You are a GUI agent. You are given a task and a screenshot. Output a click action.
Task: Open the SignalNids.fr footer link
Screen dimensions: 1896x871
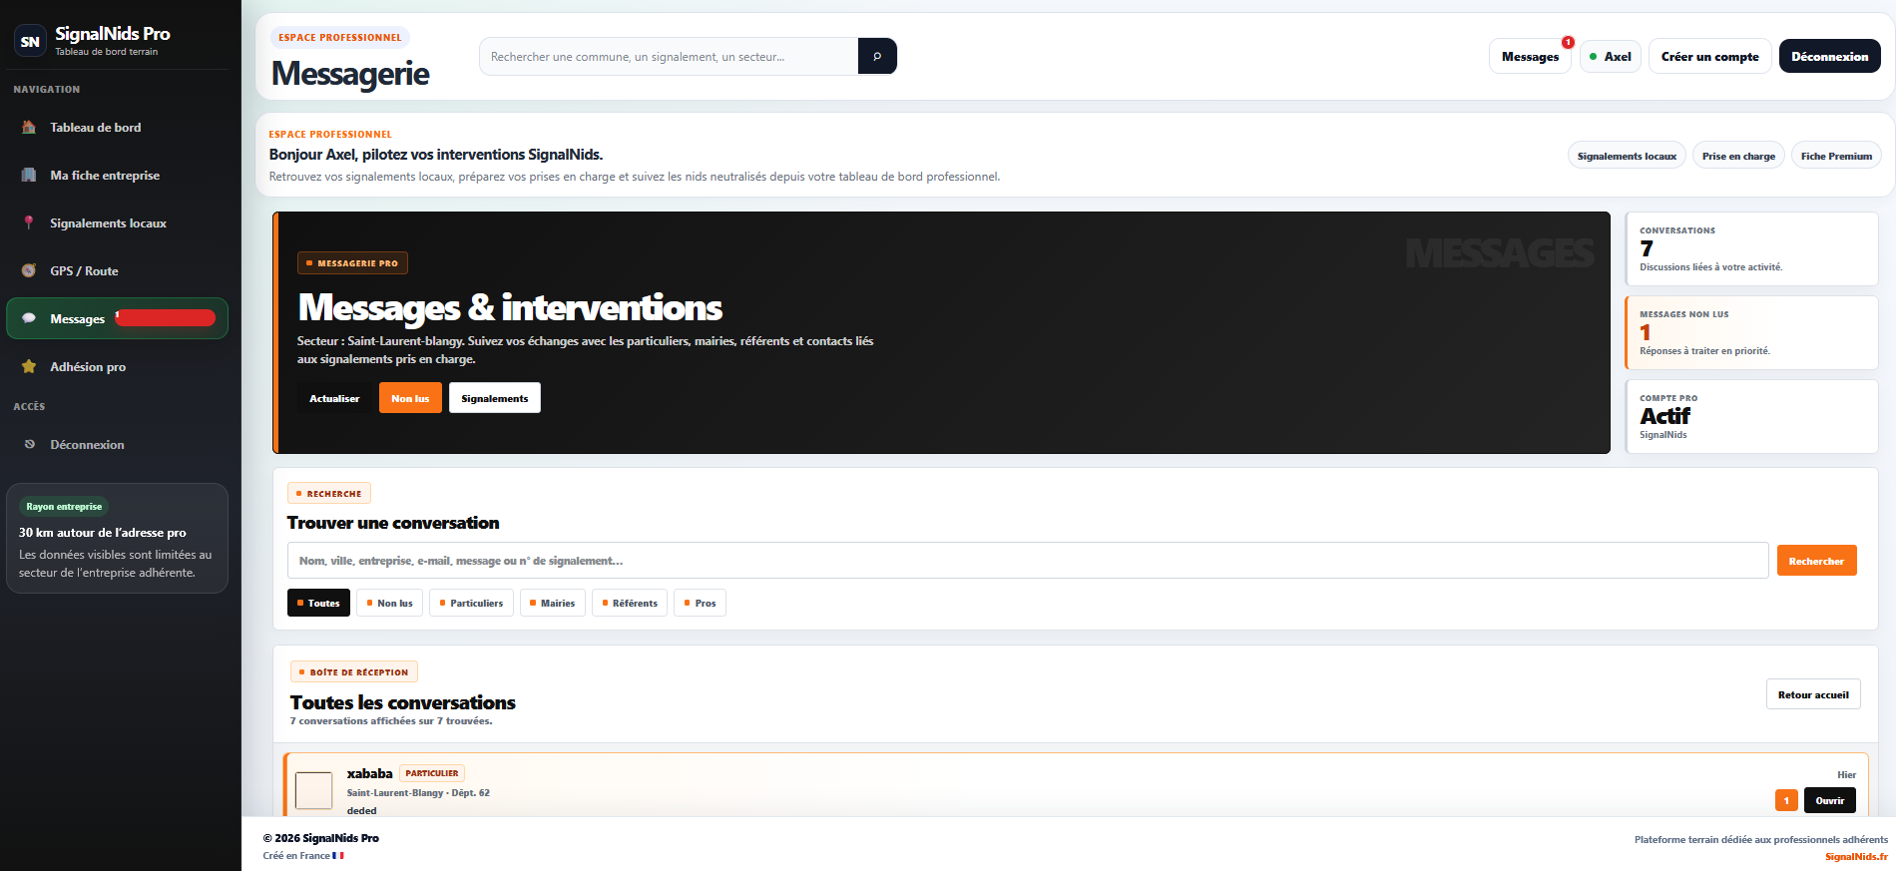1856,856
